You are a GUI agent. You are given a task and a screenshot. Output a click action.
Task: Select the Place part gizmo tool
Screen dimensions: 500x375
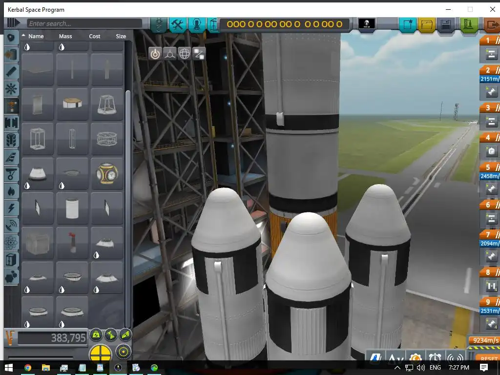(x=155, y=54)
